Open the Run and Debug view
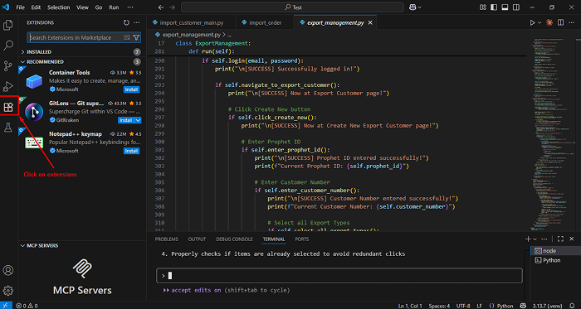 point(8,86)
